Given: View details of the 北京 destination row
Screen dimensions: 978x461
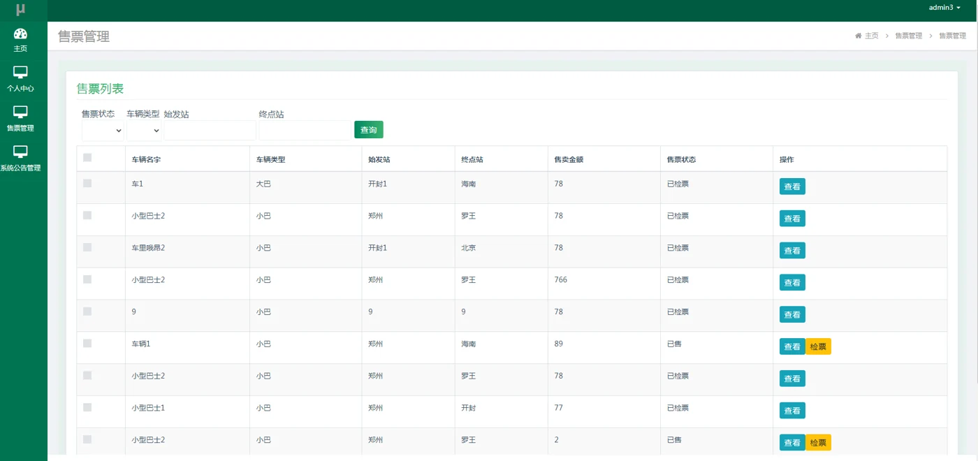Looking at the screenshot, I should click(792, 251).
